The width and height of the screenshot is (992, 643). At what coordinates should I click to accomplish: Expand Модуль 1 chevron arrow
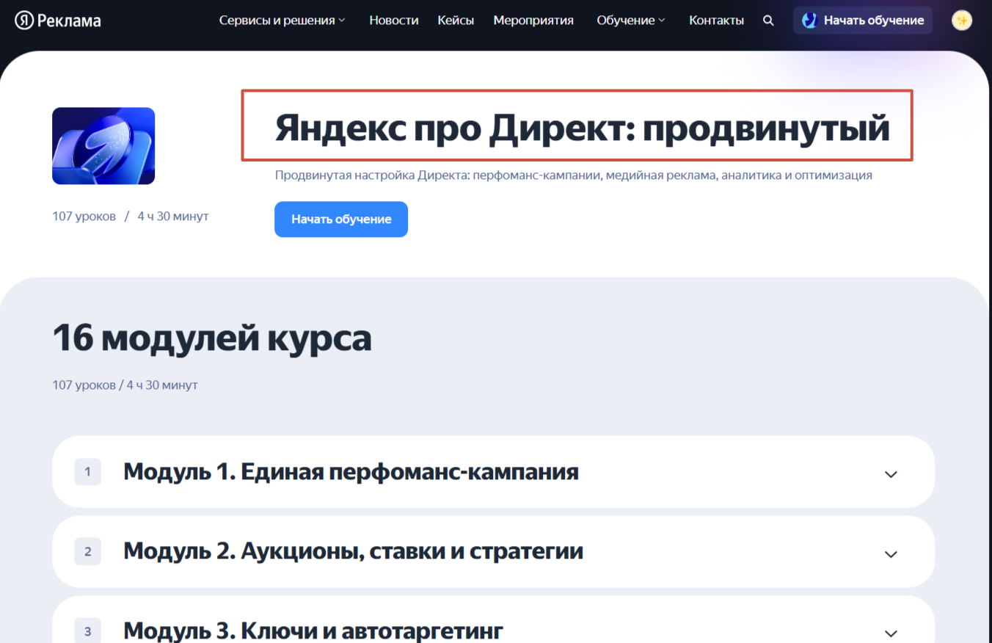(x=891, y=474)
